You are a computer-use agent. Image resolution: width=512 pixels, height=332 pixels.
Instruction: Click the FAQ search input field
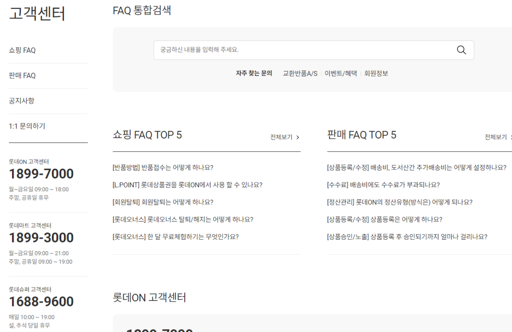pyautogui.click(x=314, y=50)
